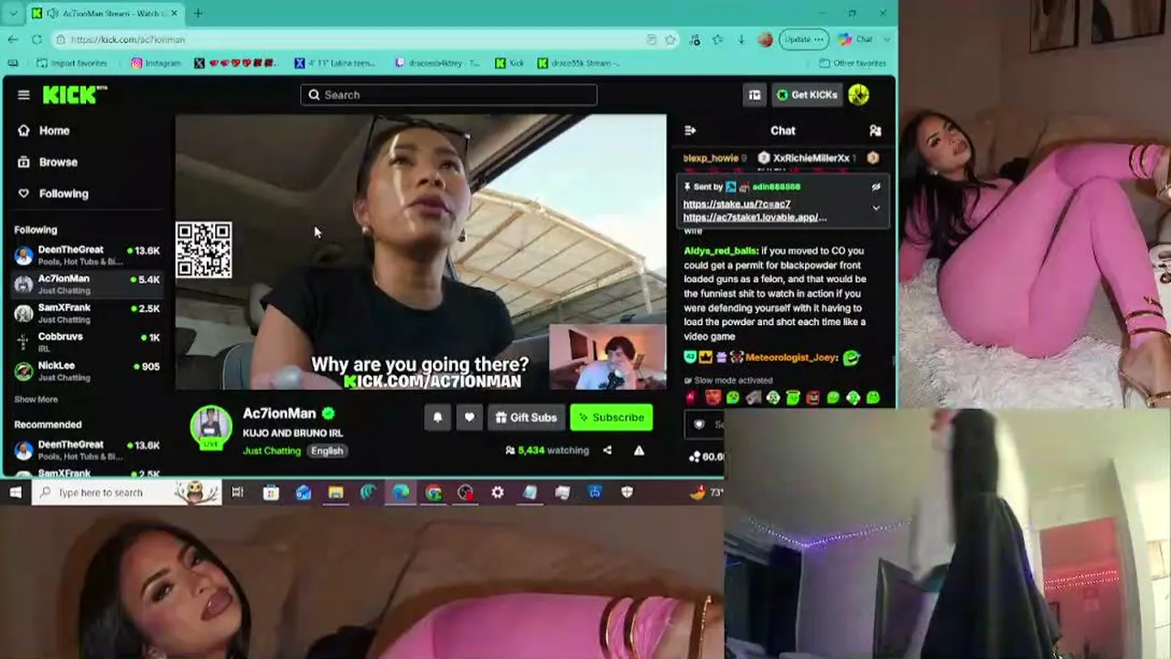Go to Home in the Kick sidebar
Image resolution: width=1171 pixels, height=659 pixels.
click(x=54, y=131)
